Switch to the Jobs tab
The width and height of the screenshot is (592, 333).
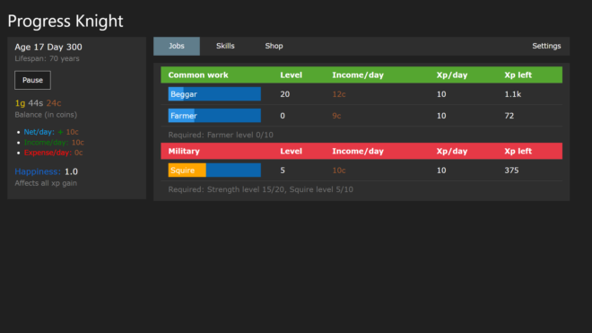click(177, 46)
